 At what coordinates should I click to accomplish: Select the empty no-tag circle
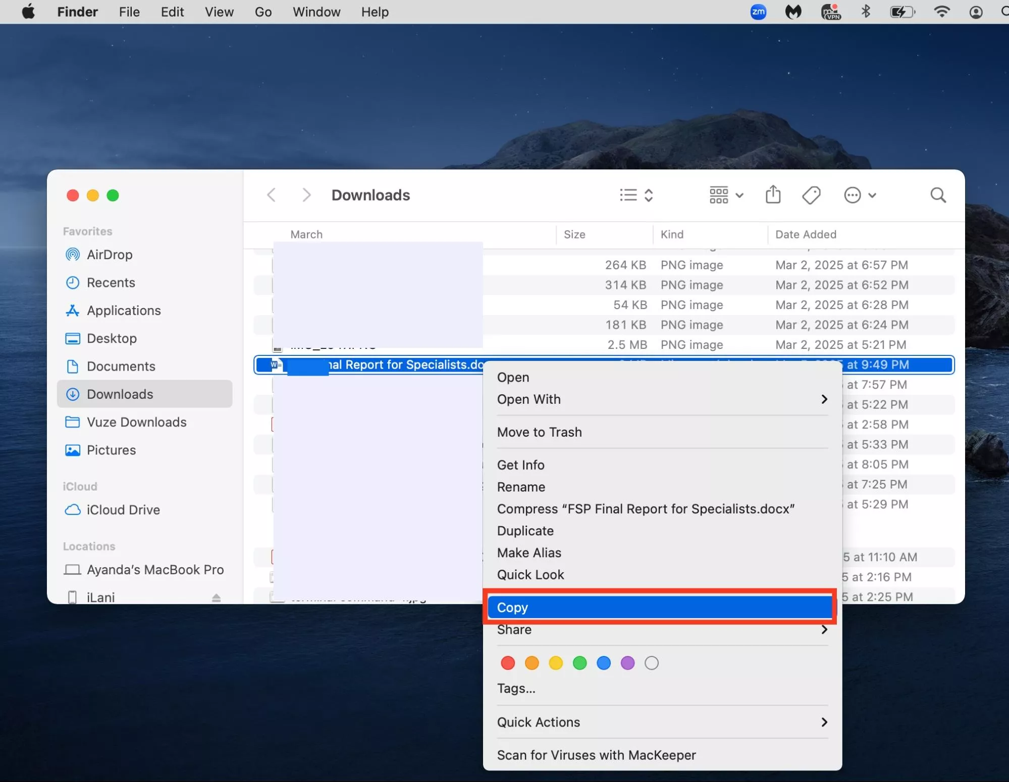[x=651, y=663]
